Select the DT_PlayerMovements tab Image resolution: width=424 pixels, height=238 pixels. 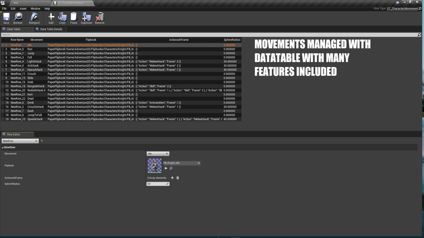pos(71,3)
